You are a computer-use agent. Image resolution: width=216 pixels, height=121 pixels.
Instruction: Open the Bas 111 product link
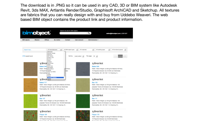click(x=94, y=98)
